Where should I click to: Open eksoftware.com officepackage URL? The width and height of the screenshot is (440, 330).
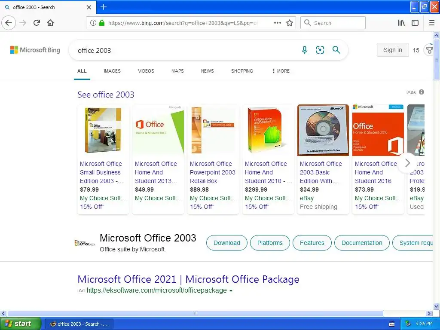156,290
